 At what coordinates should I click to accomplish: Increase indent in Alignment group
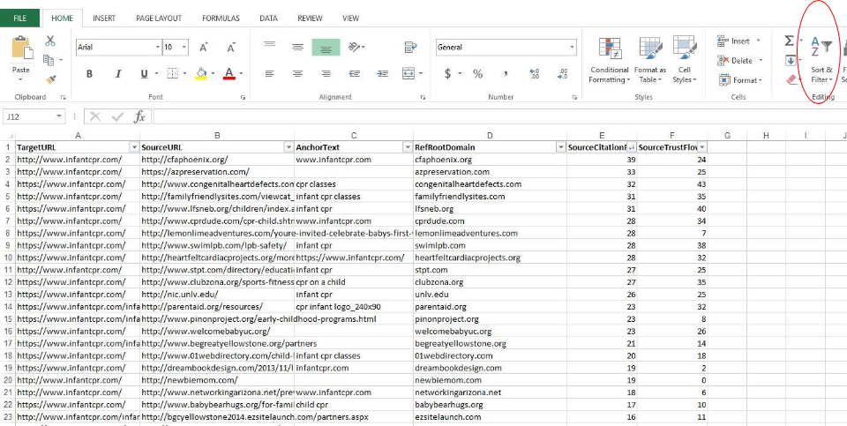382,73
